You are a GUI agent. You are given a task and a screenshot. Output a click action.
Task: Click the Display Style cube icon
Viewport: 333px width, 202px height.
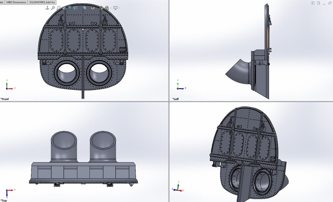84,8
